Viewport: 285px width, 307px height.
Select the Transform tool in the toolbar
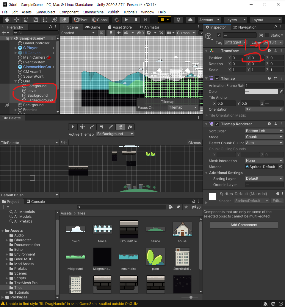click(55, 20)
